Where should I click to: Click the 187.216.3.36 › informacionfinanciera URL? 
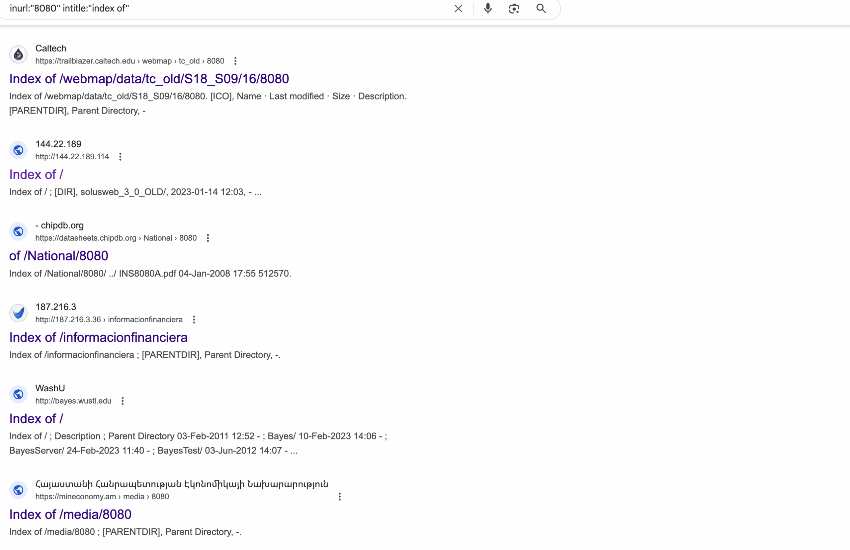pyautogui.click(x=109, y=320)
